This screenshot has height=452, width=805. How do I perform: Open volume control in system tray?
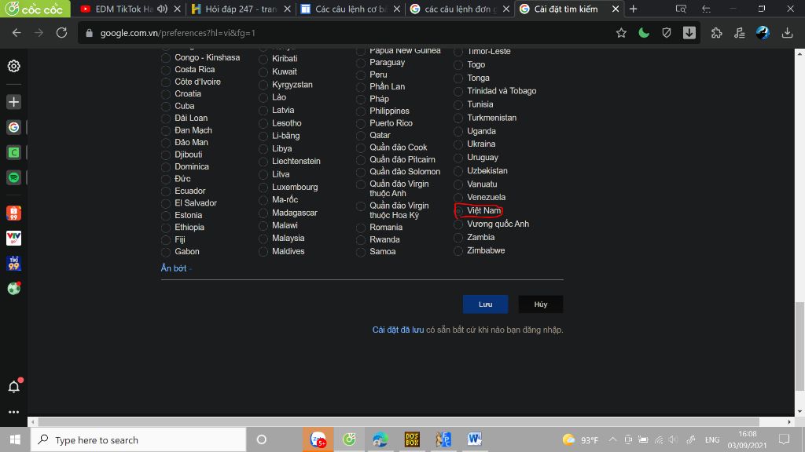pyautogui.click(x=674, y=439)
